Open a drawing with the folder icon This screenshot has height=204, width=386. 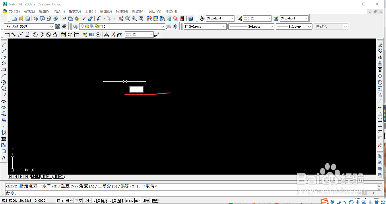tap(21, 19)
